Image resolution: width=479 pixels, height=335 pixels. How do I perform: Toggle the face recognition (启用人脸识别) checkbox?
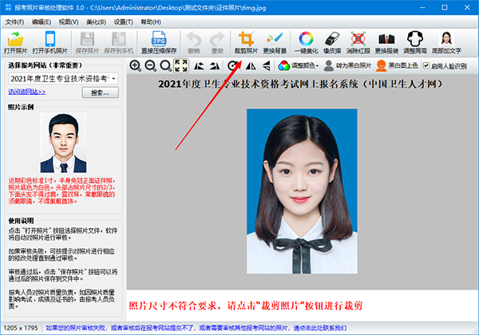click(x=426, y=65)
